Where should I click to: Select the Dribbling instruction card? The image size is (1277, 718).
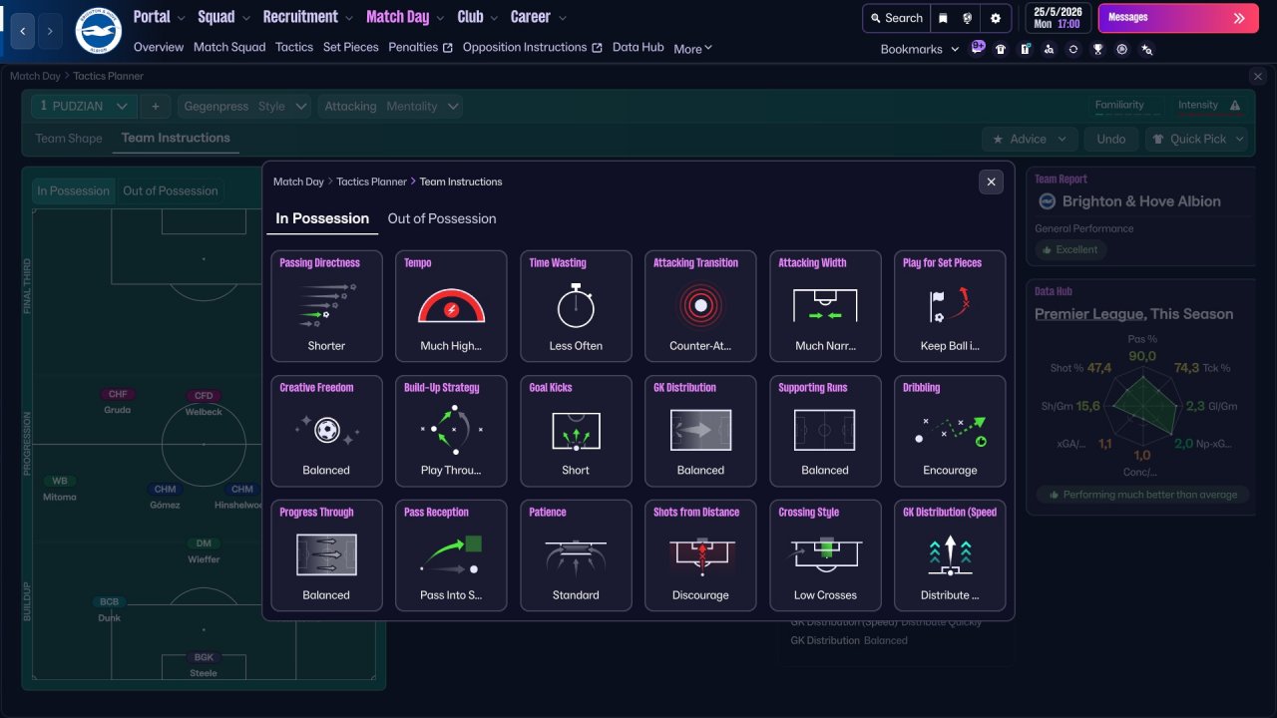tap(950, 431)
